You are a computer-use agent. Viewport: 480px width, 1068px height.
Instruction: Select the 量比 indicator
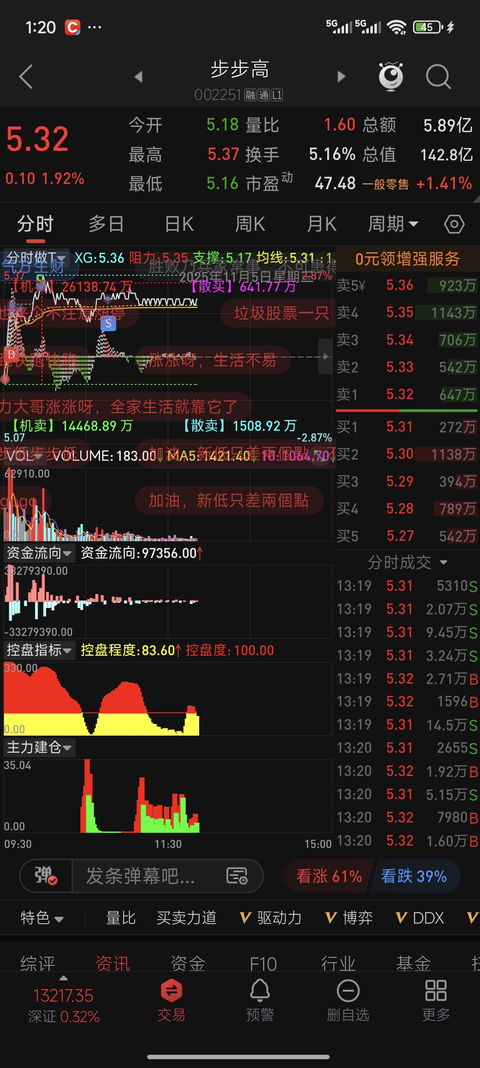pyautogui.click(x=121, y=918)
